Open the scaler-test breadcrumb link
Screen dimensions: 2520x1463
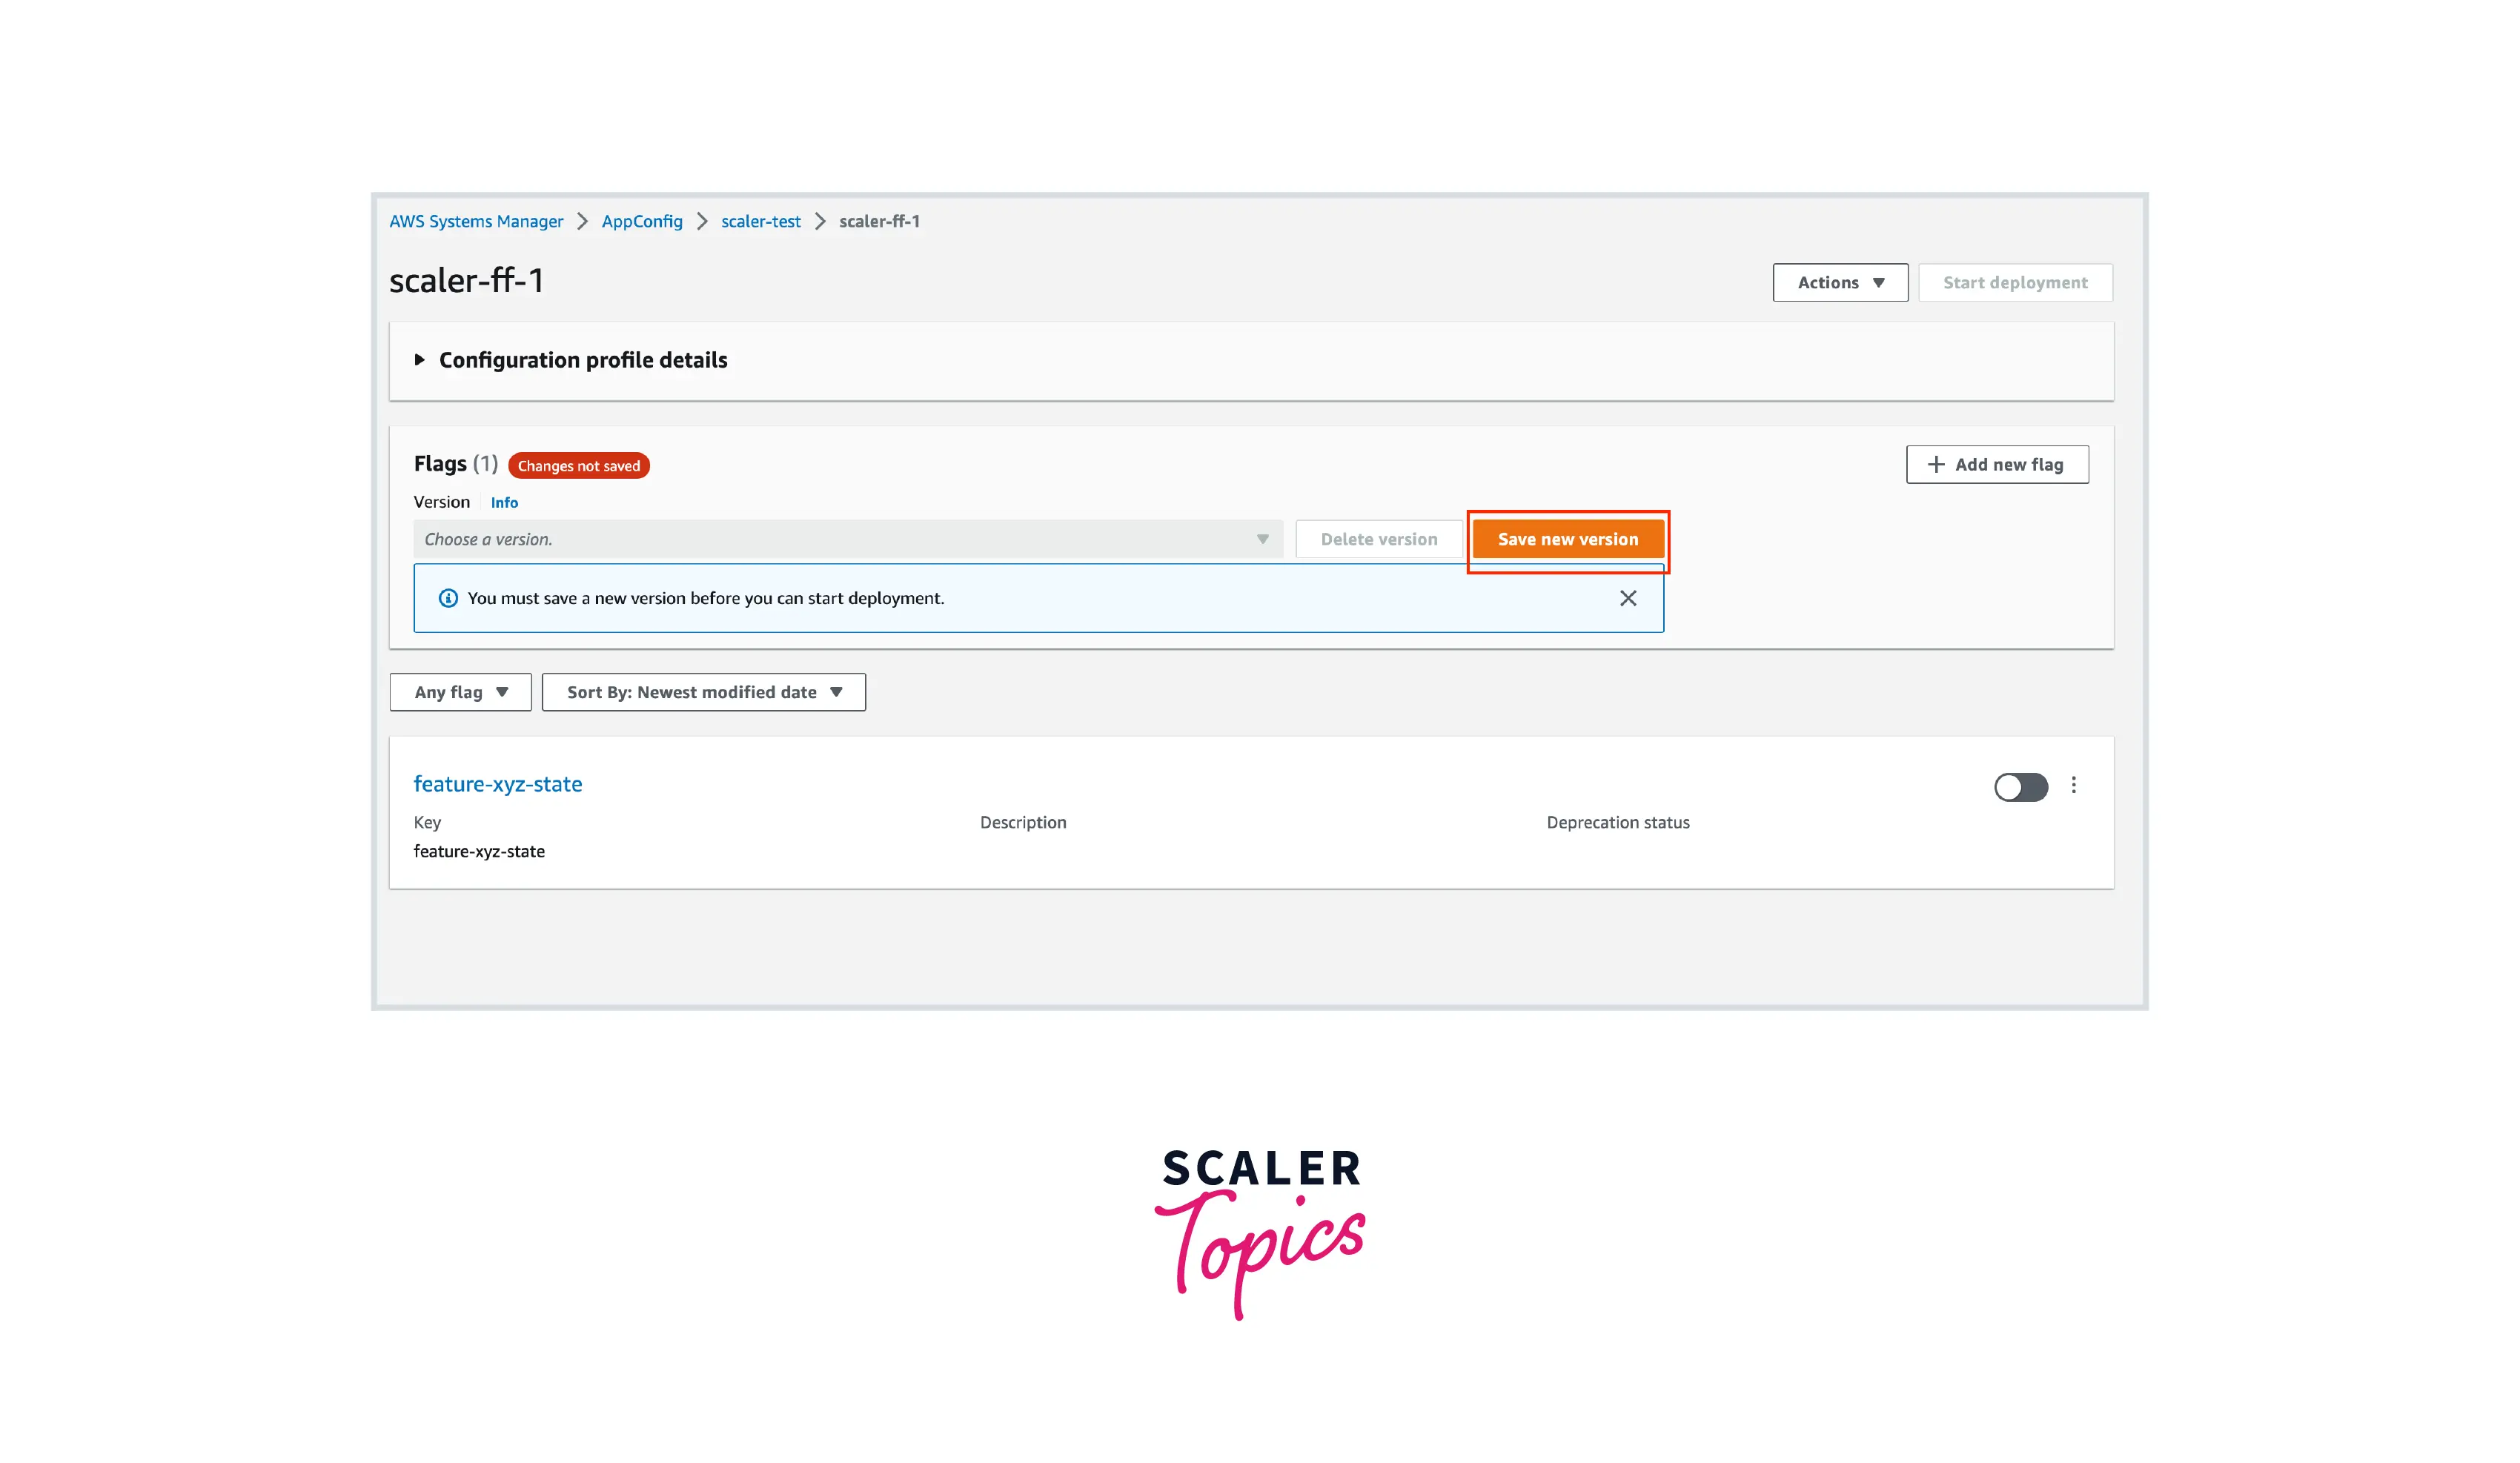click(x=761, y=221)
